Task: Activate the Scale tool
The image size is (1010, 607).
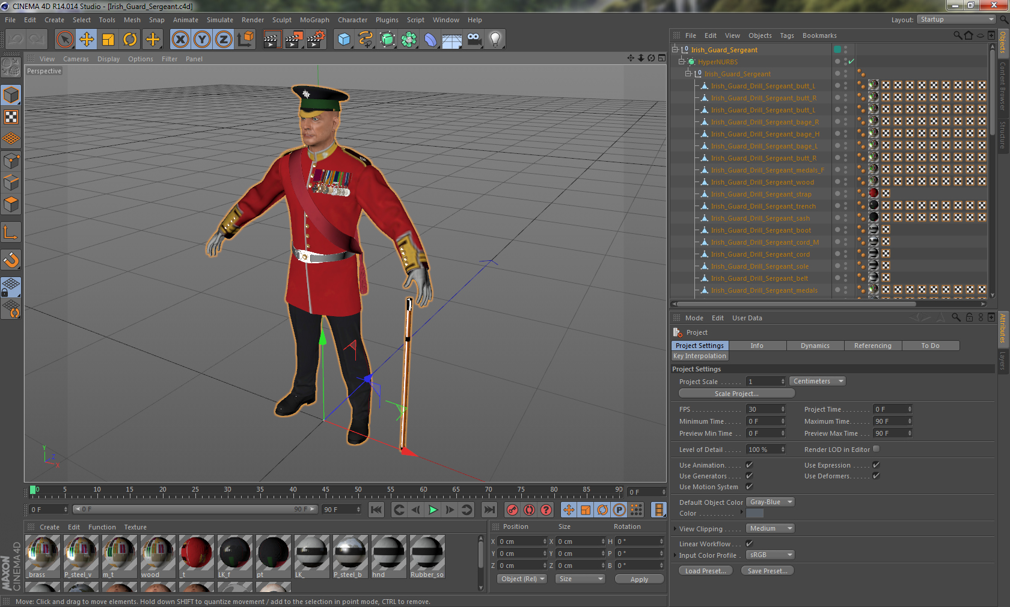Action: click(x=108, y=40)
